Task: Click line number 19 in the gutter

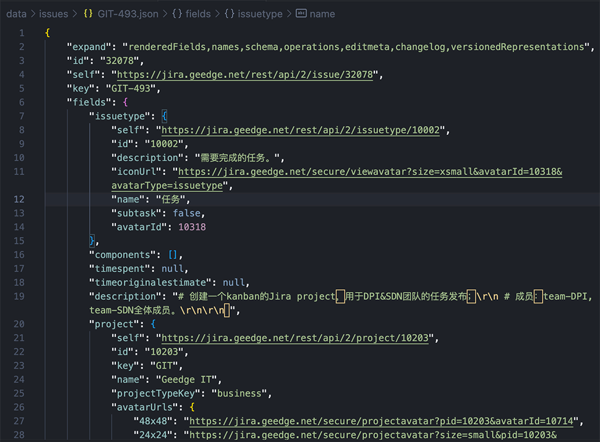Action: click(19, 296)
